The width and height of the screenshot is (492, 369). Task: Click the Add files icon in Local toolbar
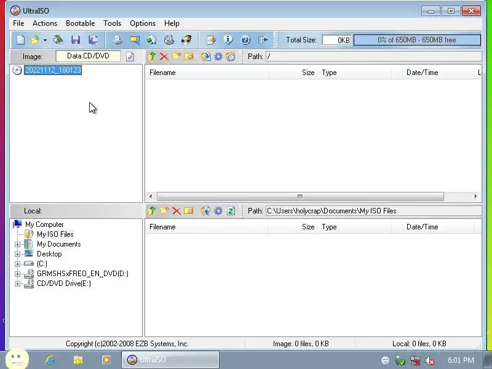(206, 211)
